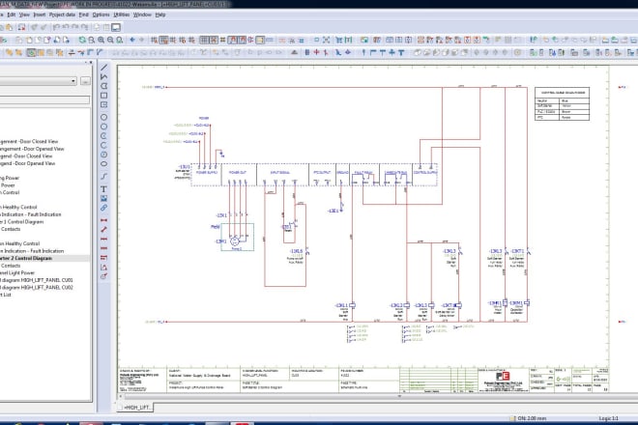Click the black triangle potential icon

point(295,52)
